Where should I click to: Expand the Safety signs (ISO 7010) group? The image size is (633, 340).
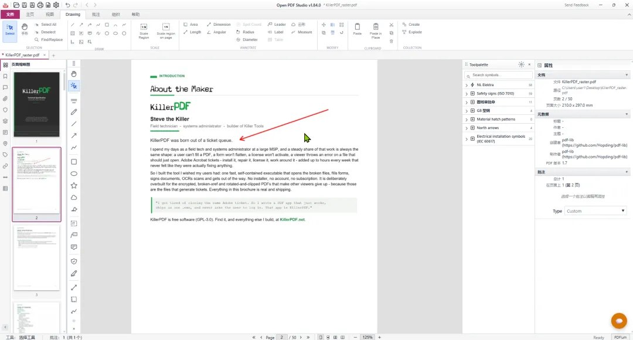point(467,94)
